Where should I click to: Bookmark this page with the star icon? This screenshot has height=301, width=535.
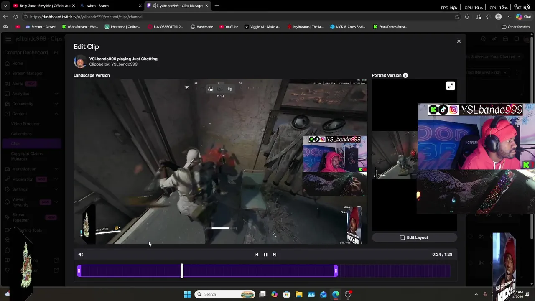(457, 17)
